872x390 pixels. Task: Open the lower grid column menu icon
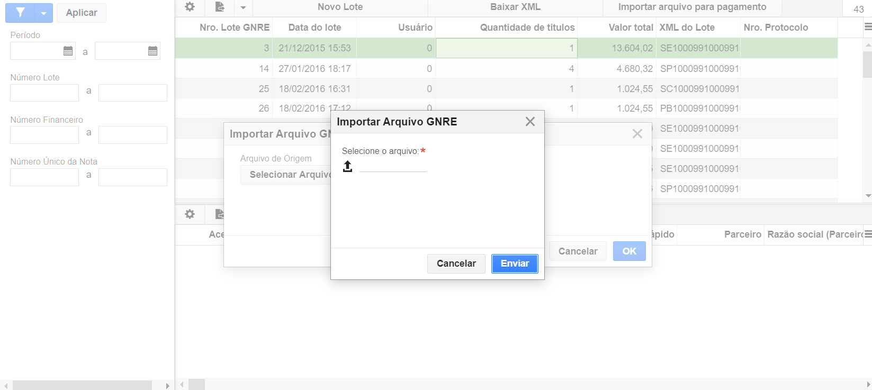tap(868, 234)
